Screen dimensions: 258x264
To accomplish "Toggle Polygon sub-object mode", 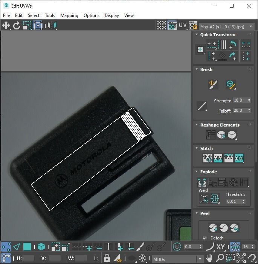I will point(27,247).
